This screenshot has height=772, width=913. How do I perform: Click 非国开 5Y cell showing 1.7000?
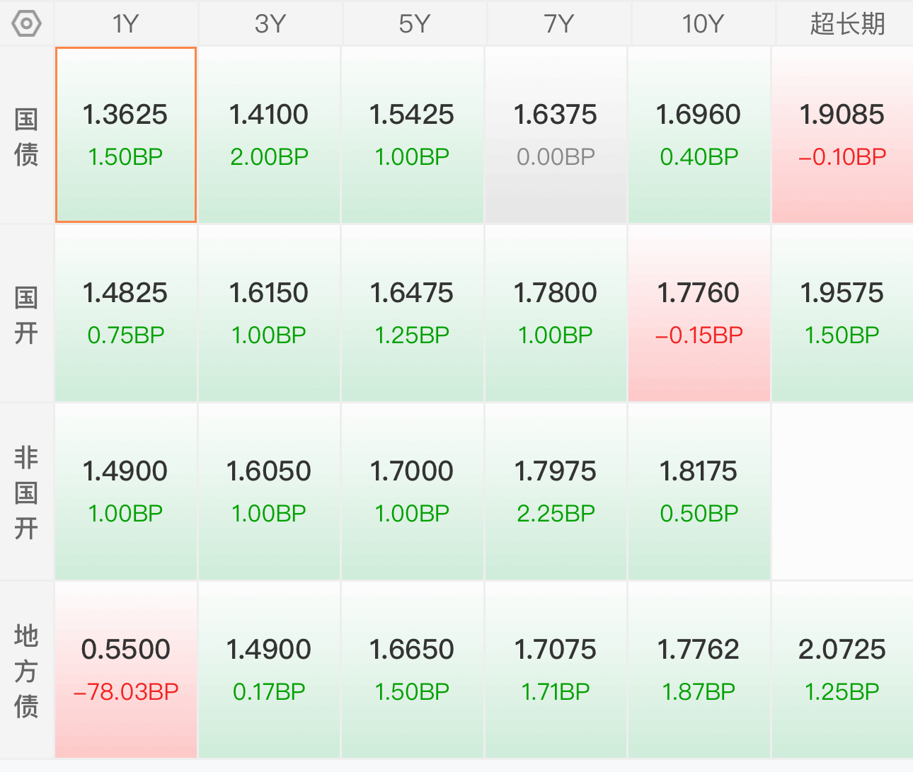point(412,492)
